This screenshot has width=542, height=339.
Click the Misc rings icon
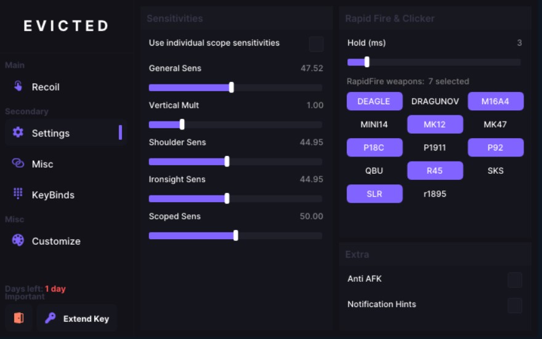[x=18, y=163]
